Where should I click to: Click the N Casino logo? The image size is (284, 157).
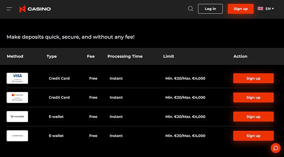pos(35,9)
